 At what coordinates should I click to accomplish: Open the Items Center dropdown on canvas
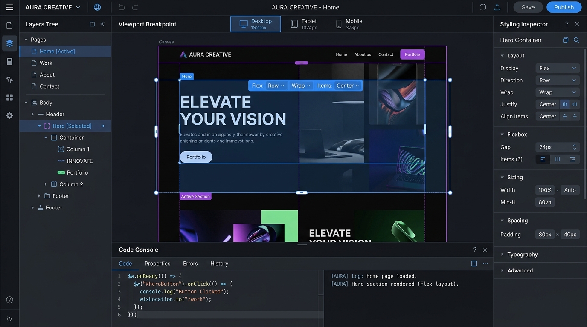tap(348, 86)
